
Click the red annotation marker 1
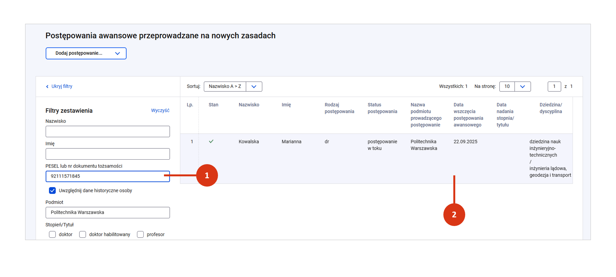click(x=207, y=175)
